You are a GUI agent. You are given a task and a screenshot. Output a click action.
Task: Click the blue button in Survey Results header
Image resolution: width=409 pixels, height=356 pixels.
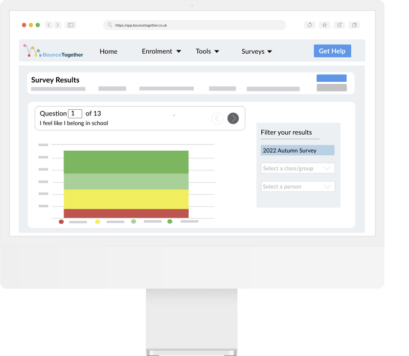331,78
